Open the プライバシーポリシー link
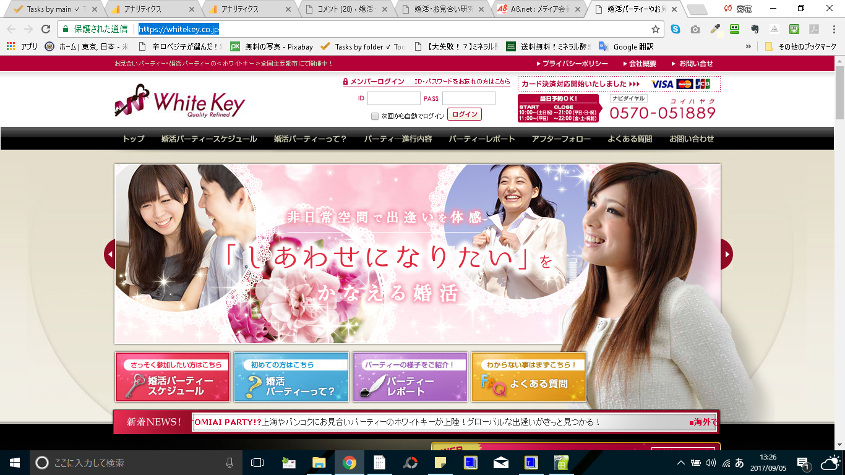This screenshot has height=475, width=845. pos(572,64)
